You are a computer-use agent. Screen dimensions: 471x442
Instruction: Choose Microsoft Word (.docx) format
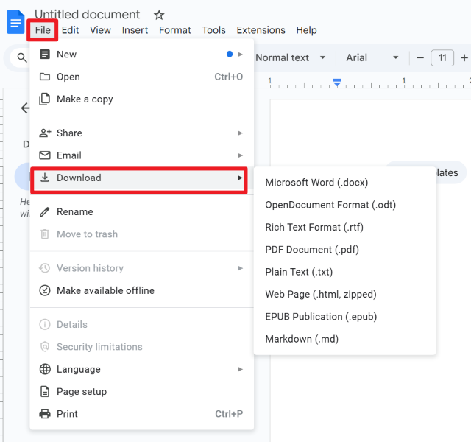pos(316,183)
